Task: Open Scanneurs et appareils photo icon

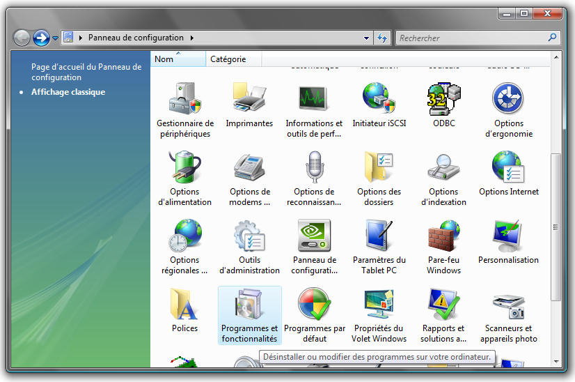Action: (508, 305)
